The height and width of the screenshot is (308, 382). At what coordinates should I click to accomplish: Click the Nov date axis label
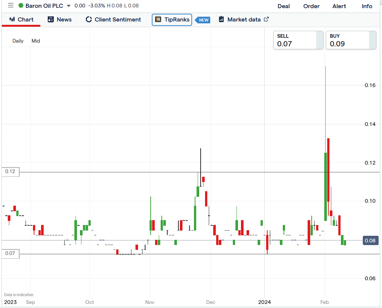coord(150,302)
